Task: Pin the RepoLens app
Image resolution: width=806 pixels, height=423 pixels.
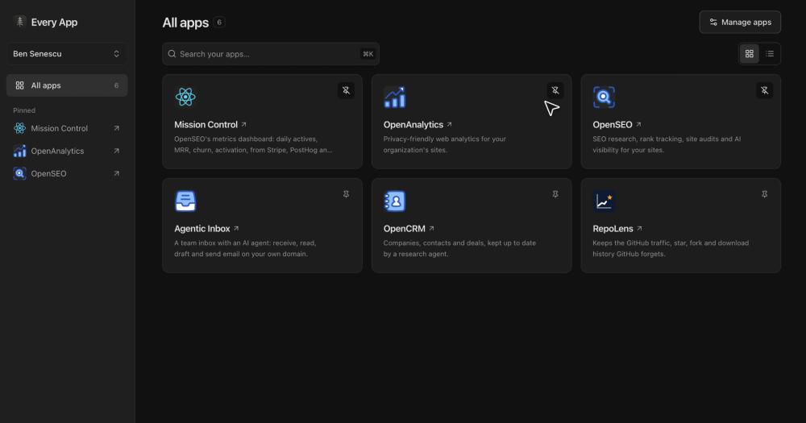Action: pyautogui.click(x=764, y=194)
